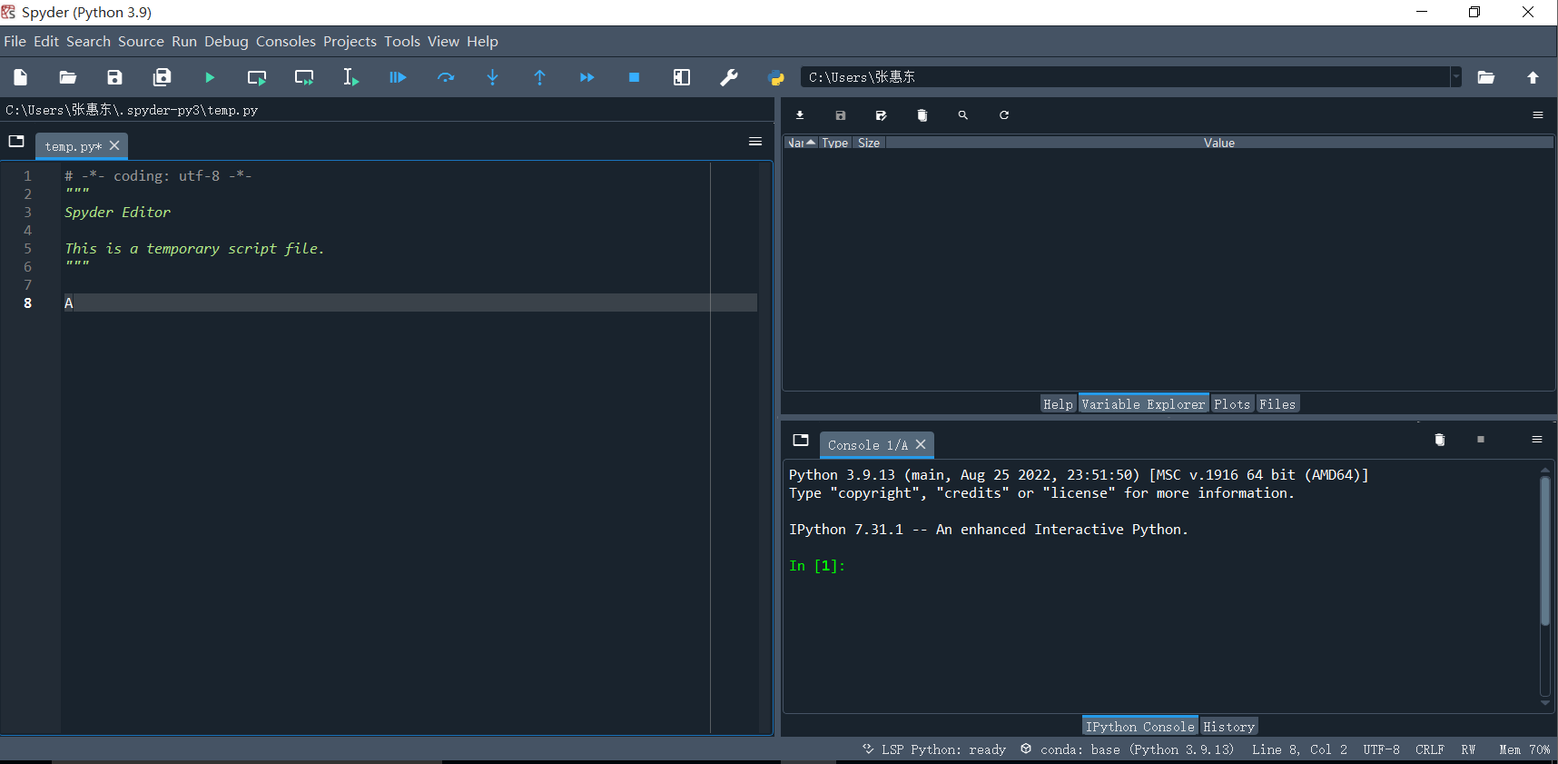Open the File menu
This screenshot has height=764, width=1558.
pos(15,41)
